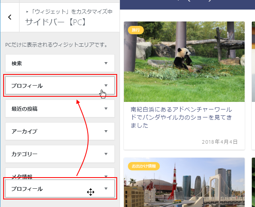Select the bottom プロフィール widget title
The height and width of the screenshot is (207, 255).
pos(27,189)
